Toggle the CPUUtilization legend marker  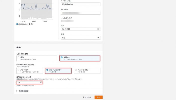[17, 24]
